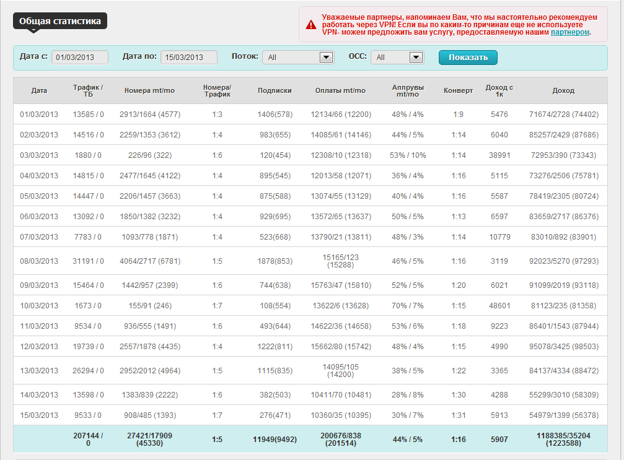
Task: Select the 11/03/2013 date cell
Action: point(39,326)
